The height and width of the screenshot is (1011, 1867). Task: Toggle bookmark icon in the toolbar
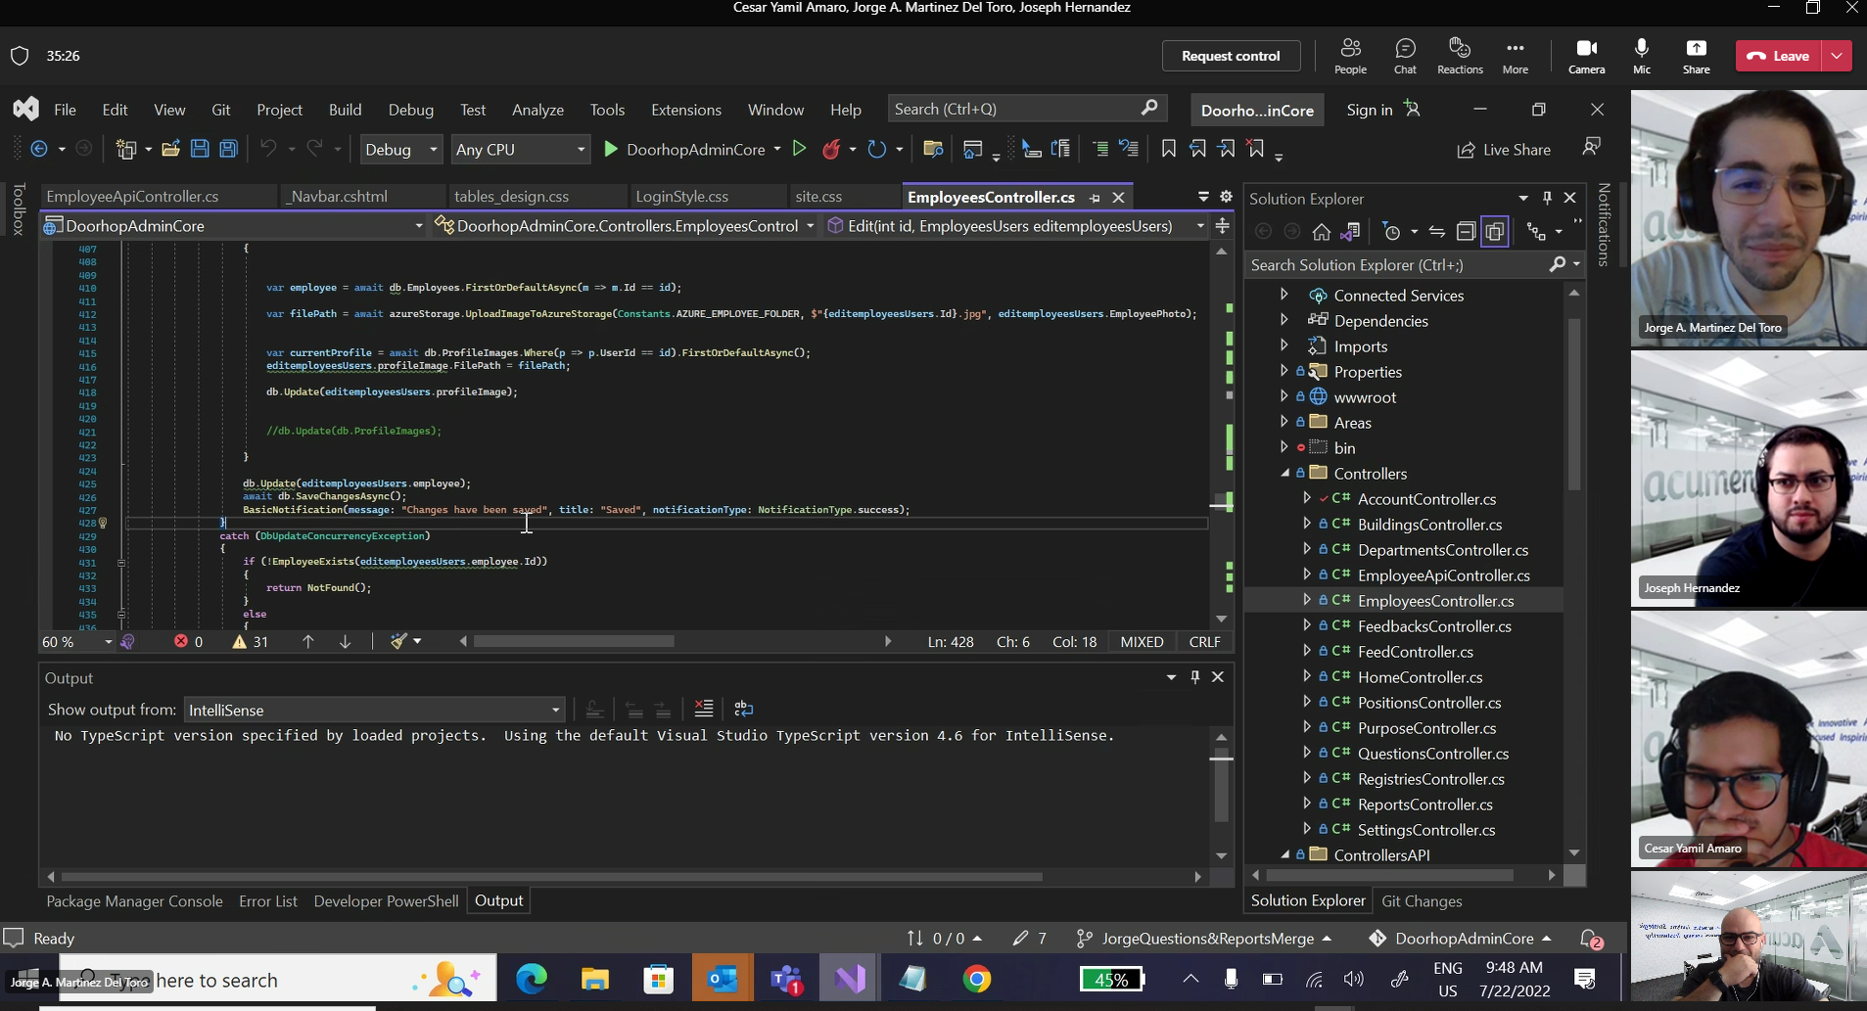pos(1168,149)
